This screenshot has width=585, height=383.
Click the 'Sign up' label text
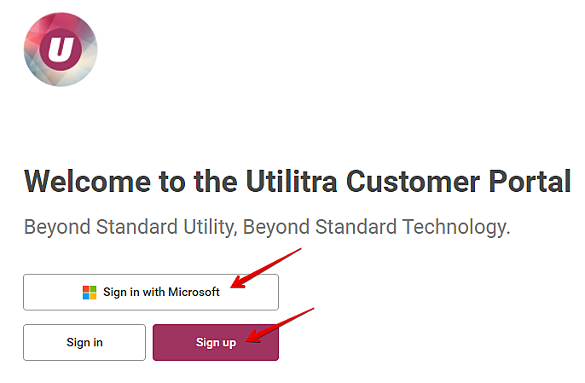tap(216, 343)
